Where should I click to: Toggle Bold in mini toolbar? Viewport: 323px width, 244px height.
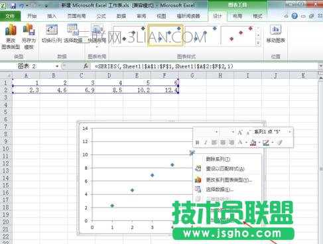click(197, 143)
